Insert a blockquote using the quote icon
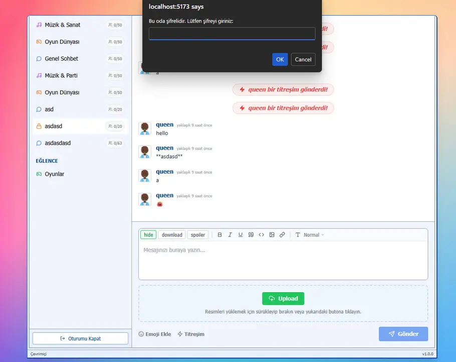This screenshot has height=362, width=456. tap(251, 235)
